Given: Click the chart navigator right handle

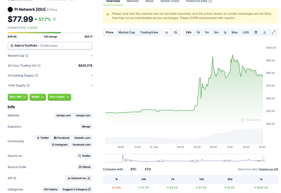Looking at the screenshot, I should click(263, 158).
